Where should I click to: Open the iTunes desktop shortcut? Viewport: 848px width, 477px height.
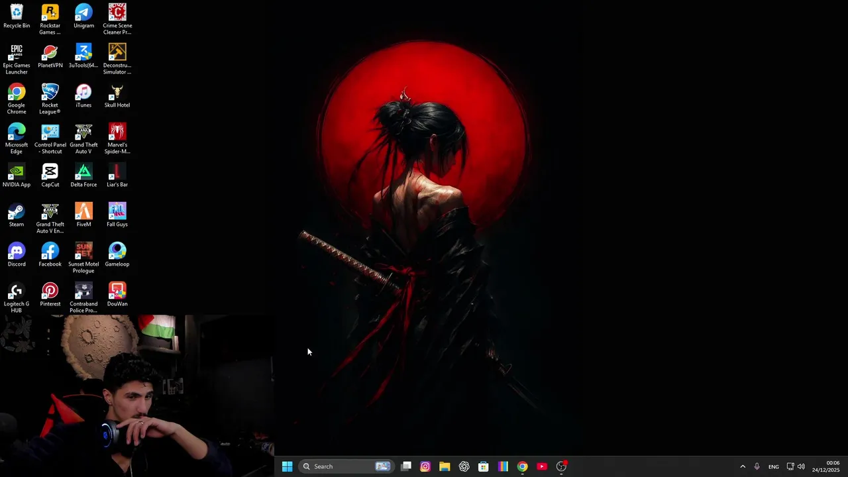(x=83, y=96)
